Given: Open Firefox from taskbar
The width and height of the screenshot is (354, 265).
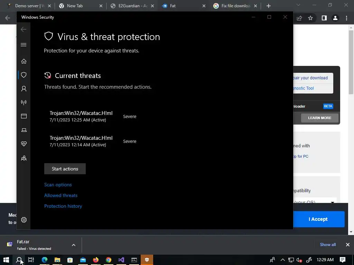Looking at the screenshot, I should point(96,260).
